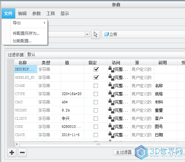The image size is (185, 162).
Task: Click lock icon in CDATE row
Action: coord(111,135)
